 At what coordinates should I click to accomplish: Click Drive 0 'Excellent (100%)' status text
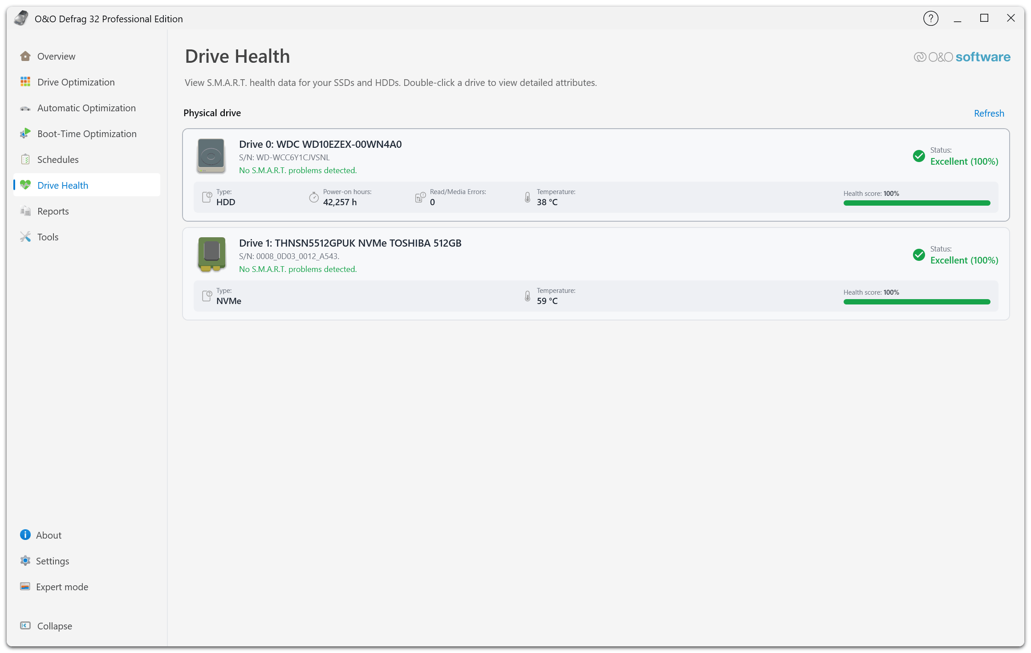coord(964,162)
